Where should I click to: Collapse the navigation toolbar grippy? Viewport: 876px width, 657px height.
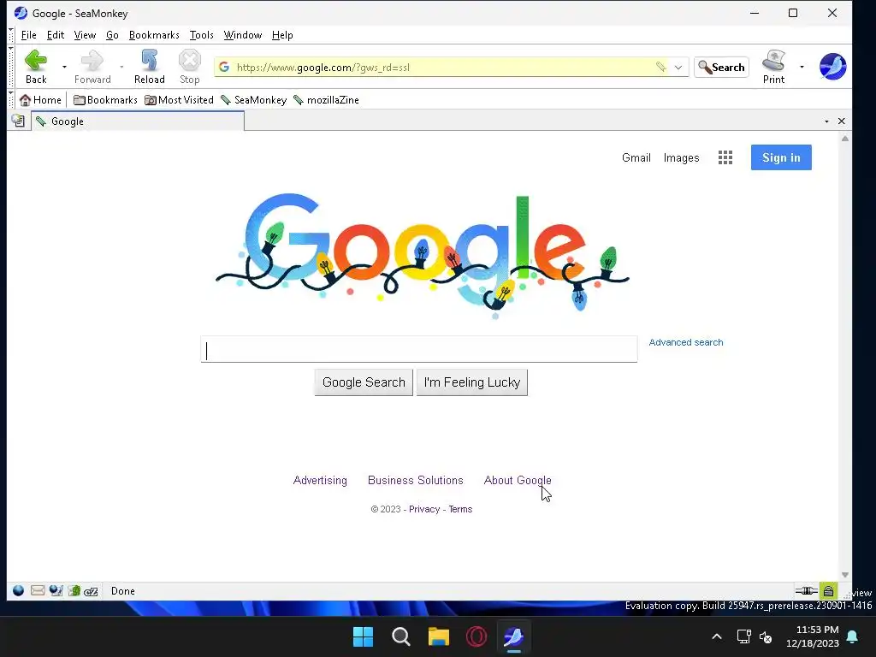click(x=10, y=66)
